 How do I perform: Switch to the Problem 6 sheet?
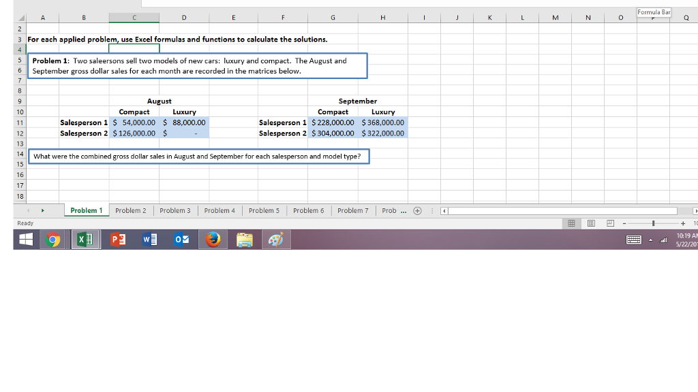[x=309, y=210]
